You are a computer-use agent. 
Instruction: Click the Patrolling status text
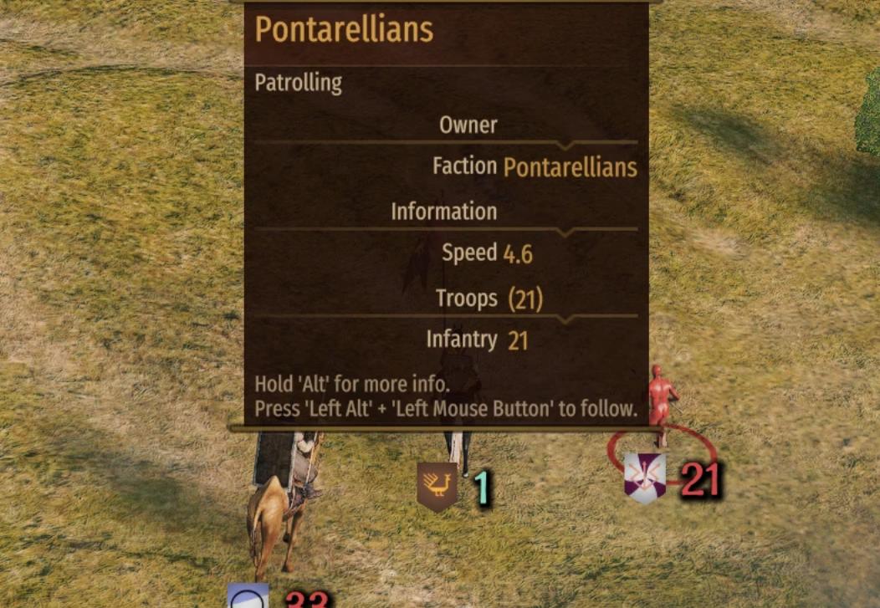tap(298, 83)
